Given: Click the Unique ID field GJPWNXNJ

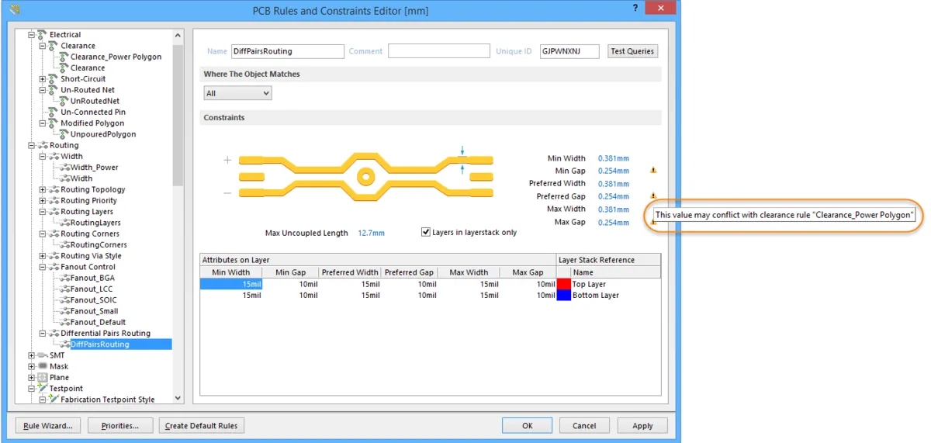Looking at the screenshot, I should click(x=569, y=51).
